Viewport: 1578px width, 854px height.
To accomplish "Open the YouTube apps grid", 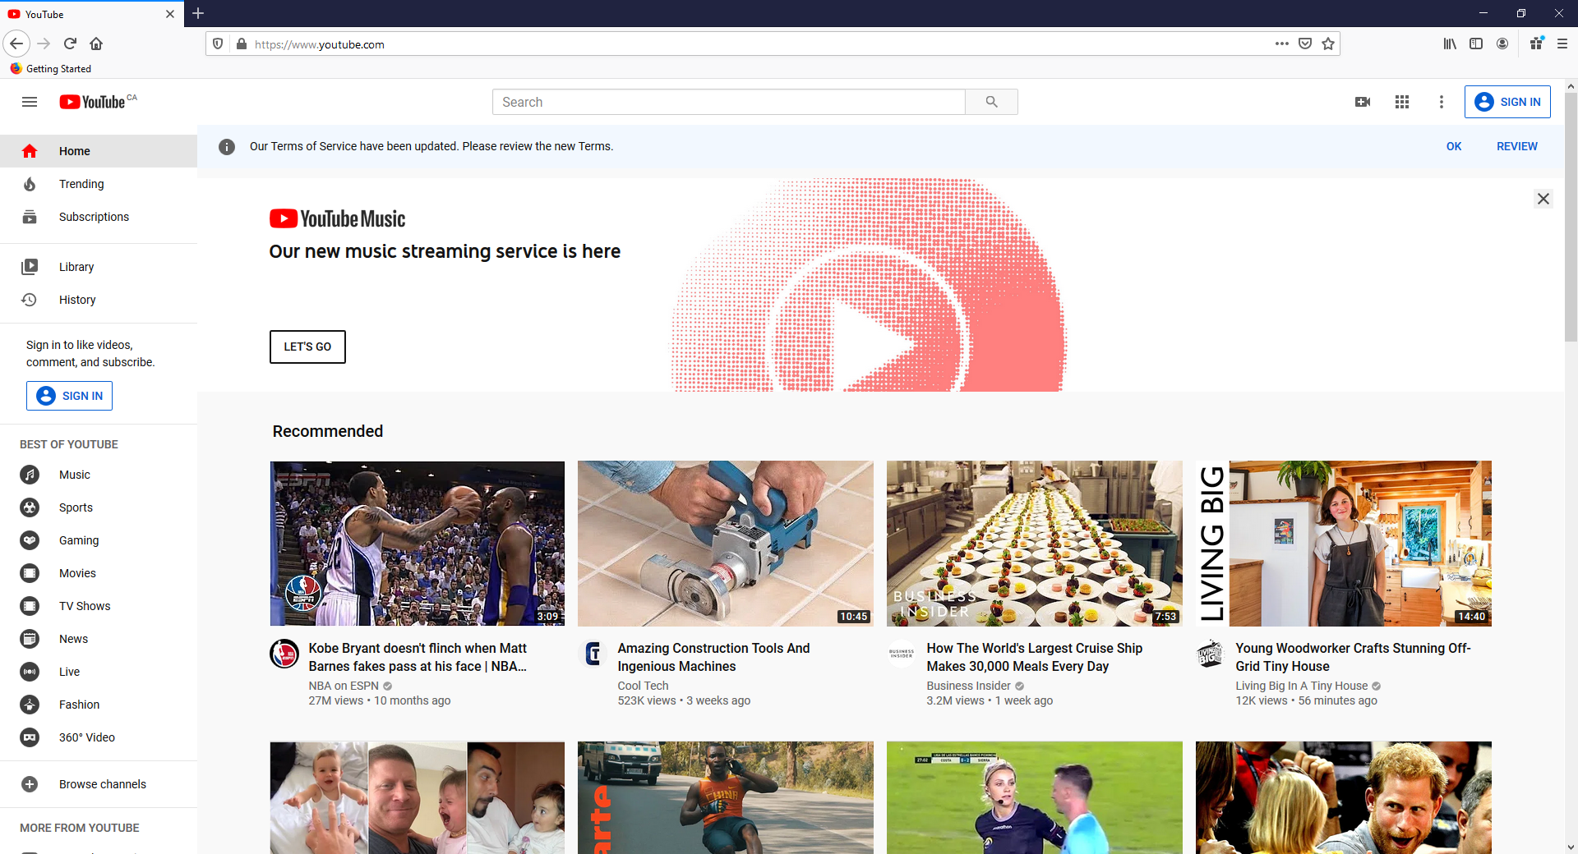I will (x=1402, y=102).
